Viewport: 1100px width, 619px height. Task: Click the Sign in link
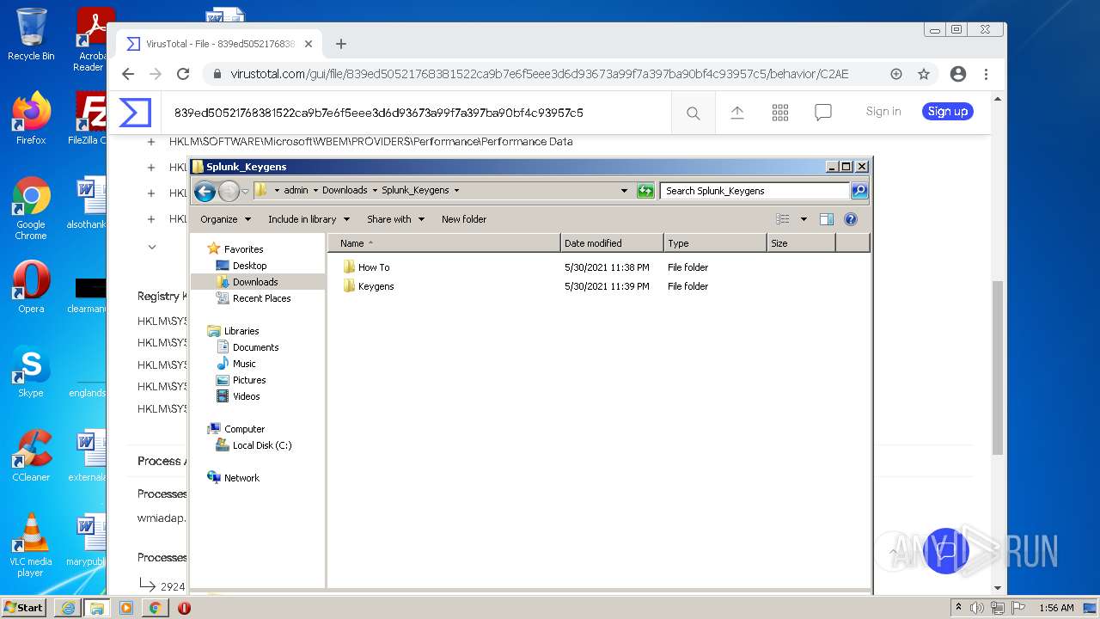click(883, 112)
